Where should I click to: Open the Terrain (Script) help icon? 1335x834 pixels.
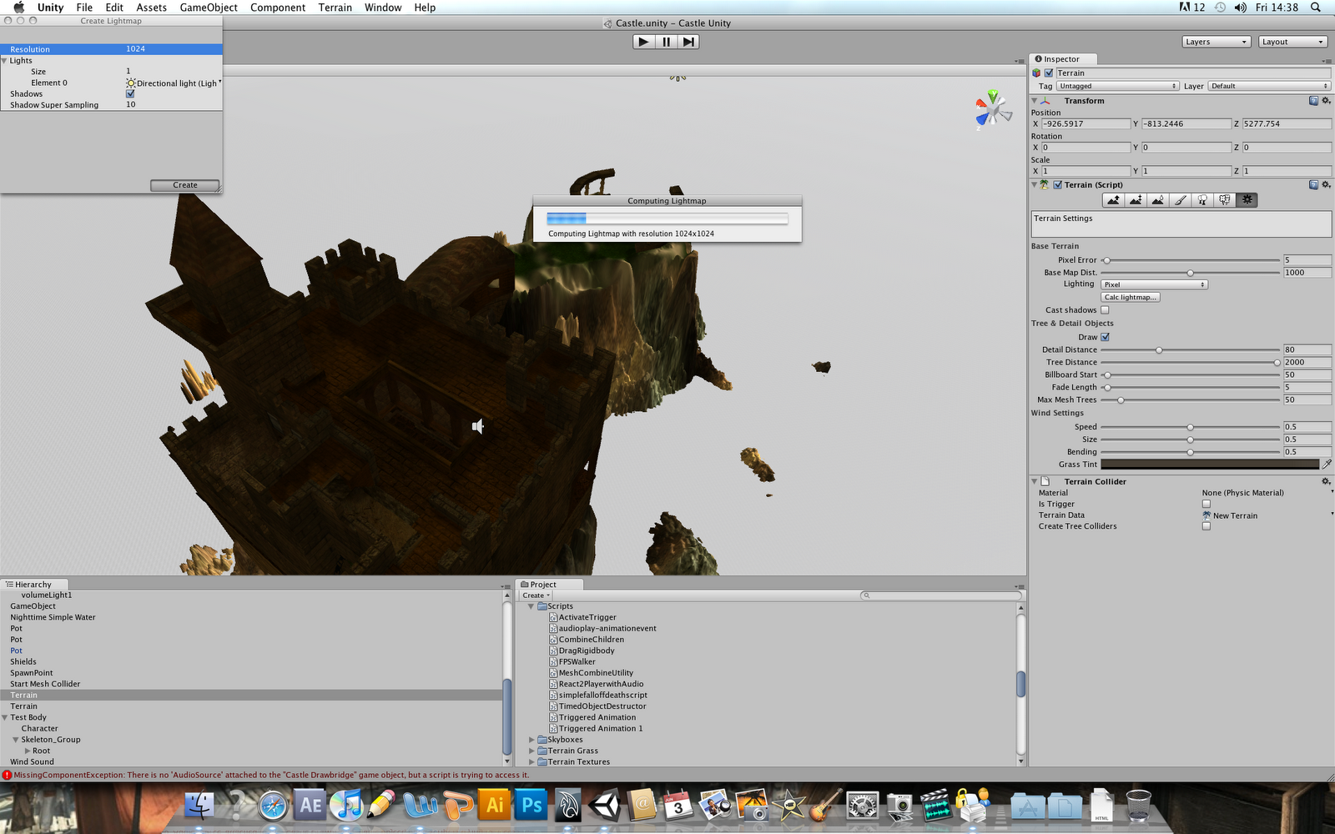click(x=1313, y=185)
